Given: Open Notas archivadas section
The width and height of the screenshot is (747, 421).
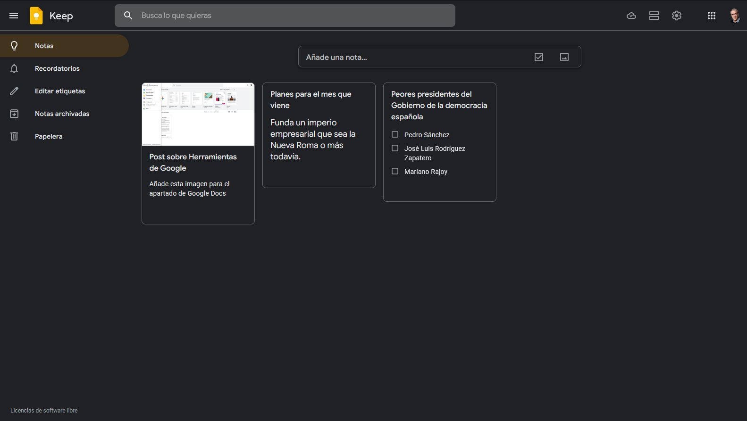Looking at the screenshot, I should [62, 114].
